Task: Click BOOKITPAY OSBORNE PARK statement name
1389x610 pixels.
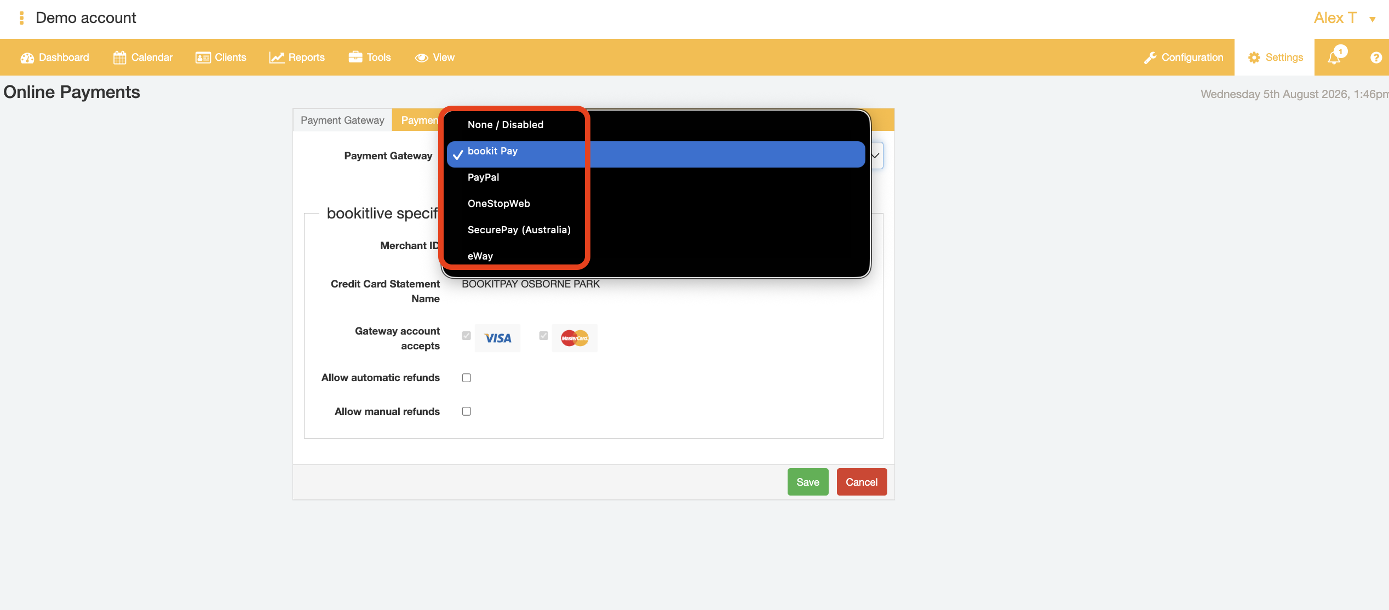Action: click(531, 284)
